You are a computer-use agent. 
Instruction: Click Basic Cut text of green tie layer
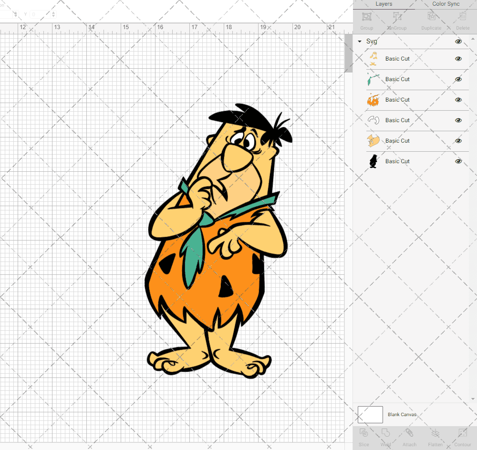click(397, 79)
